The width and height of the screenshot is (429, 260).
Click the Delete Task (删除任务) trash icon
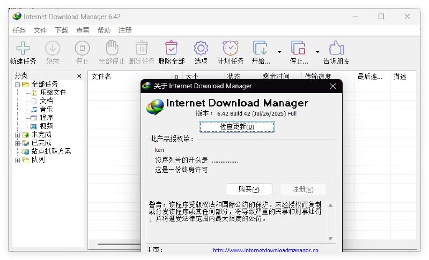pyautogui.click(x=142, y=48)
